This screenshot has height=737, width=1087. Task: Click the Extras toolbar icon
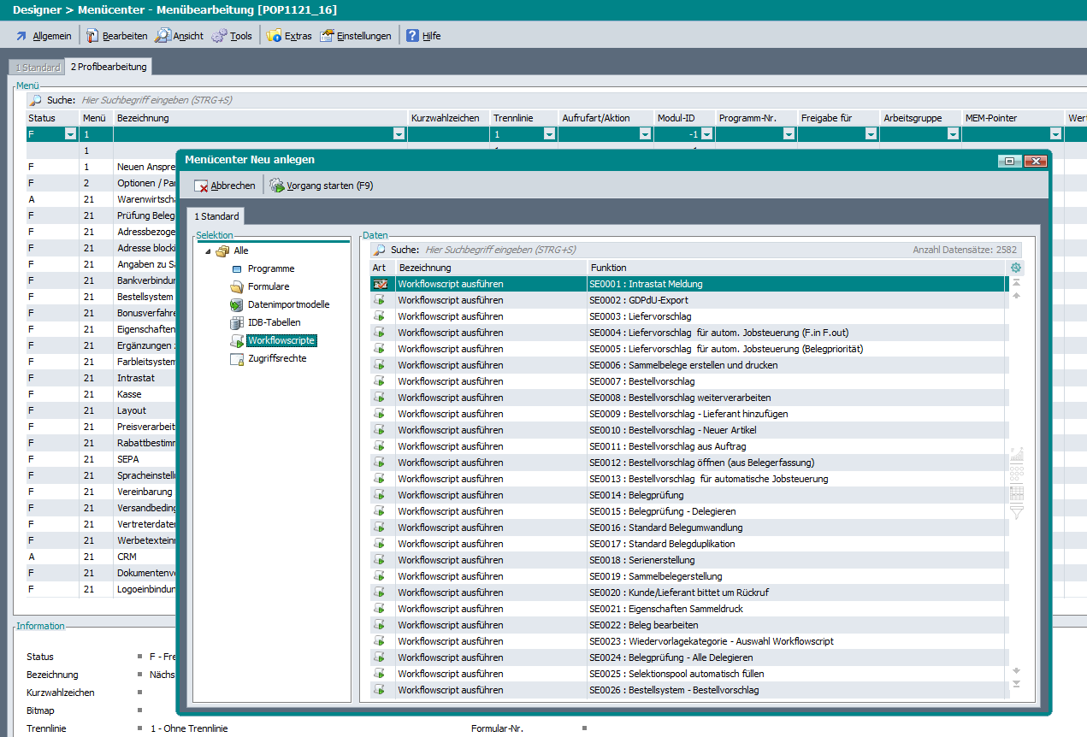(x=274, y=36)
